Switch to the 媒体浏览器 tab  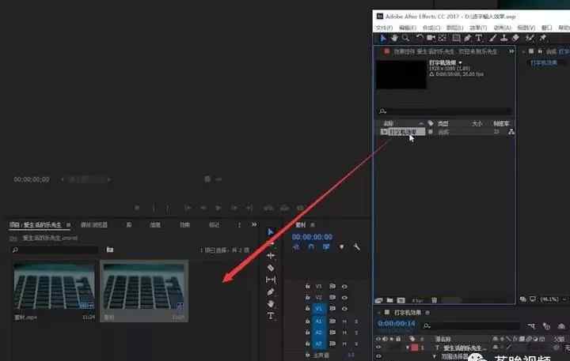pyautogui.click(x=96, y=225)
